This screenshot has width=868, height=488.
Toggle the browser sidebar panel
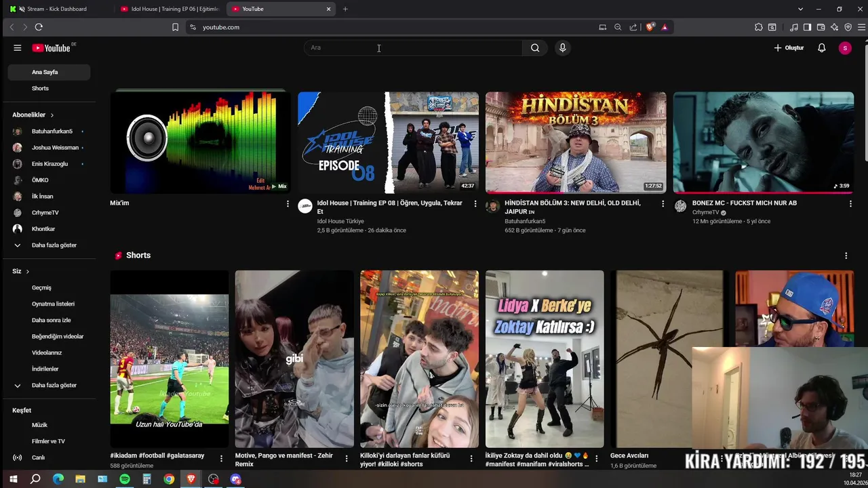point(807,27)
